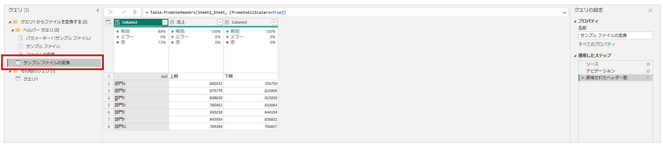
Task: Click the 部門D cell
Action: pyautogui.click(x=141, y=105)
